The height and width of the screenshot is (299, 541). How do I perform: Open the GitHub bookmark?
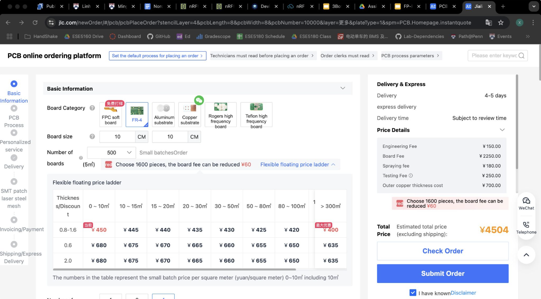tap(159, 36)
